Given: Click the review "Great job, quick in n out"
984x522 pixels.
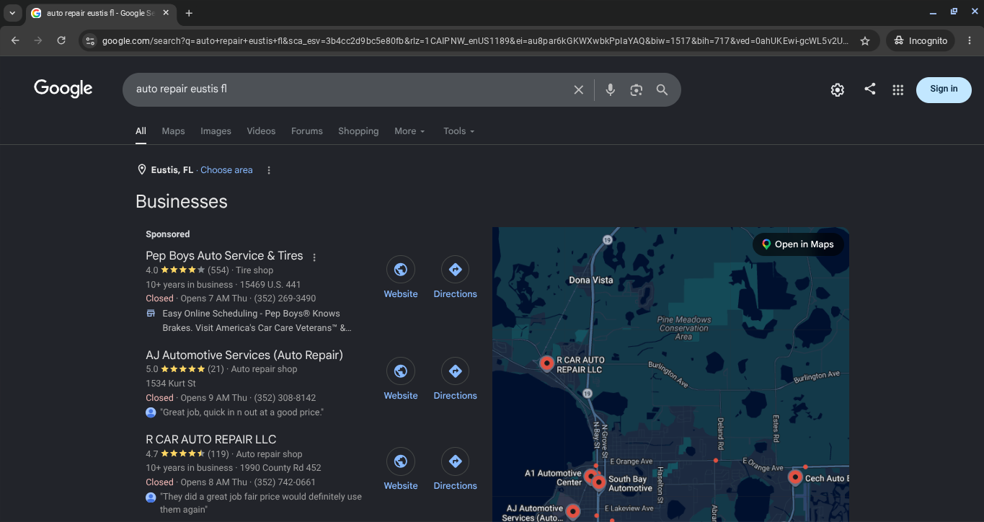Looking at the screenshot, I should [x=242, y=412].
